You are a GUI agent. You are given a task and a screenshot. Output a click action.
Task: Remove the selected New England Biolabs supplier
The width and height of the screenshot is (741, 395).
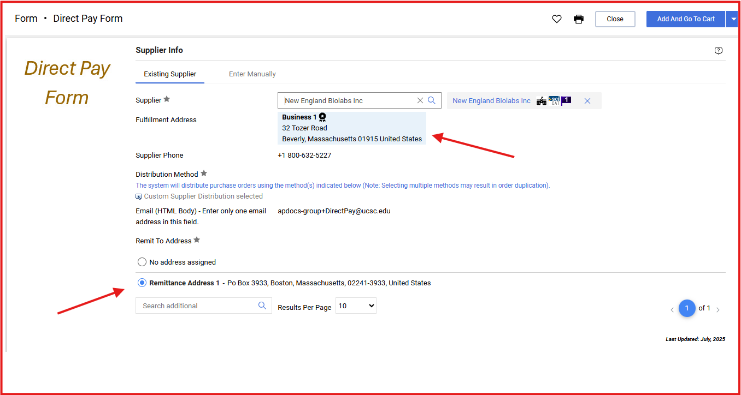(587, 101)
